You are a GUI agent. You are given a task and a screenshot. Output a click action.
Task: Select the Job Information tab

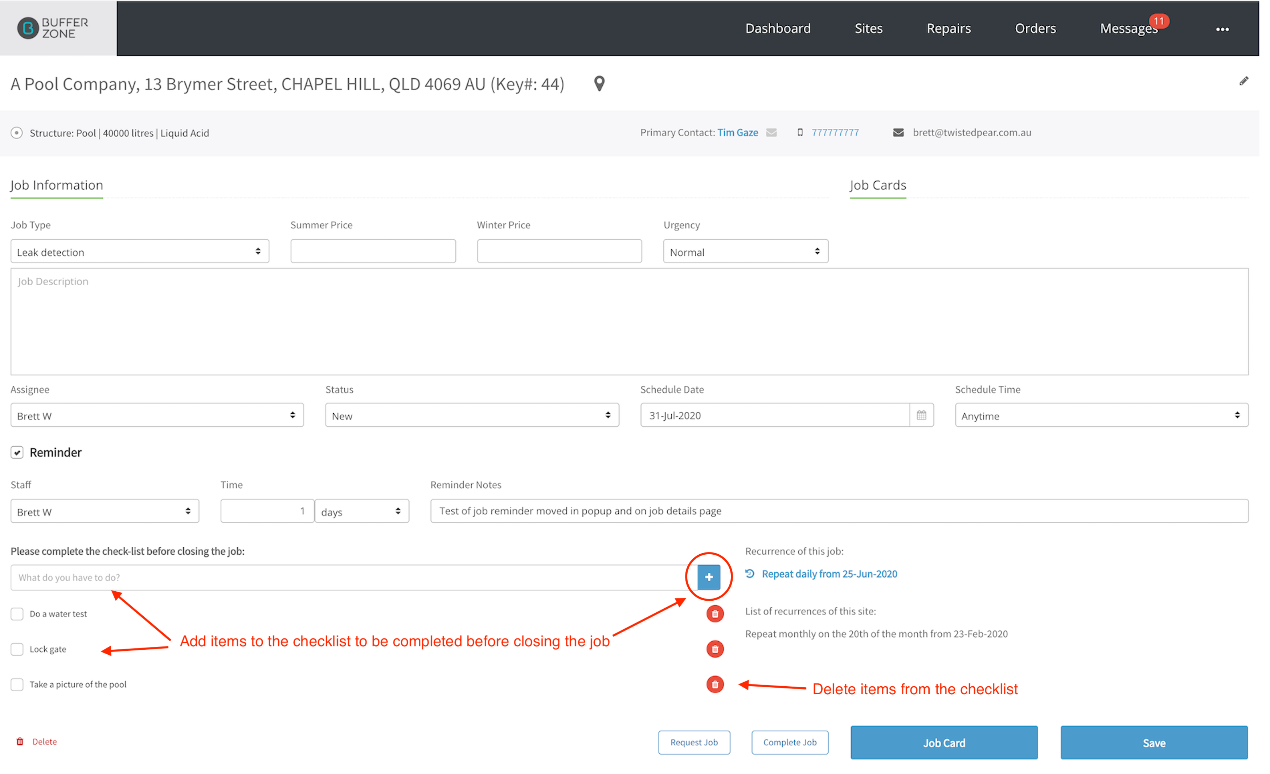tap(57, 185)
